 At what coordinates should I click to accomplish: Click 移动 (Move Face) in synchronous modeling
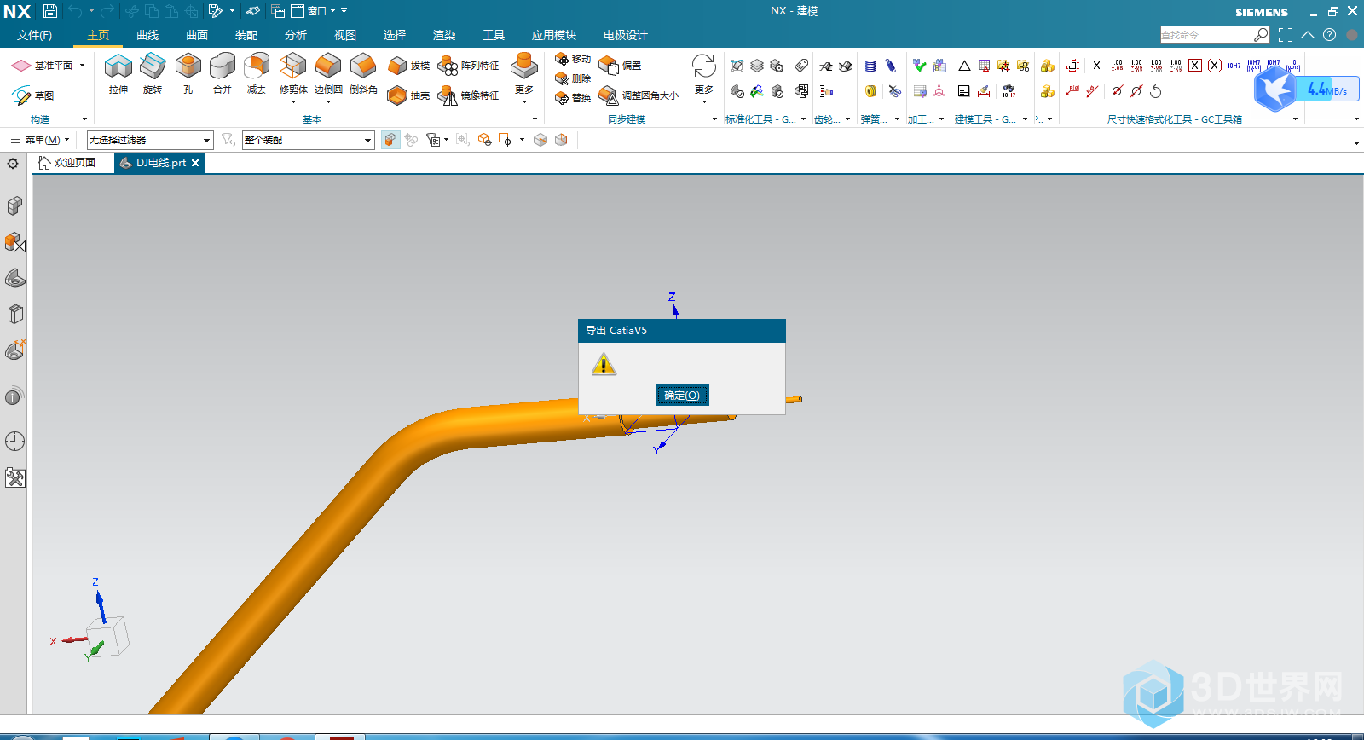click(573, 59)
